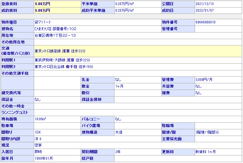Click the 管理費 value 3,000円/月

(x=204, y=80)
